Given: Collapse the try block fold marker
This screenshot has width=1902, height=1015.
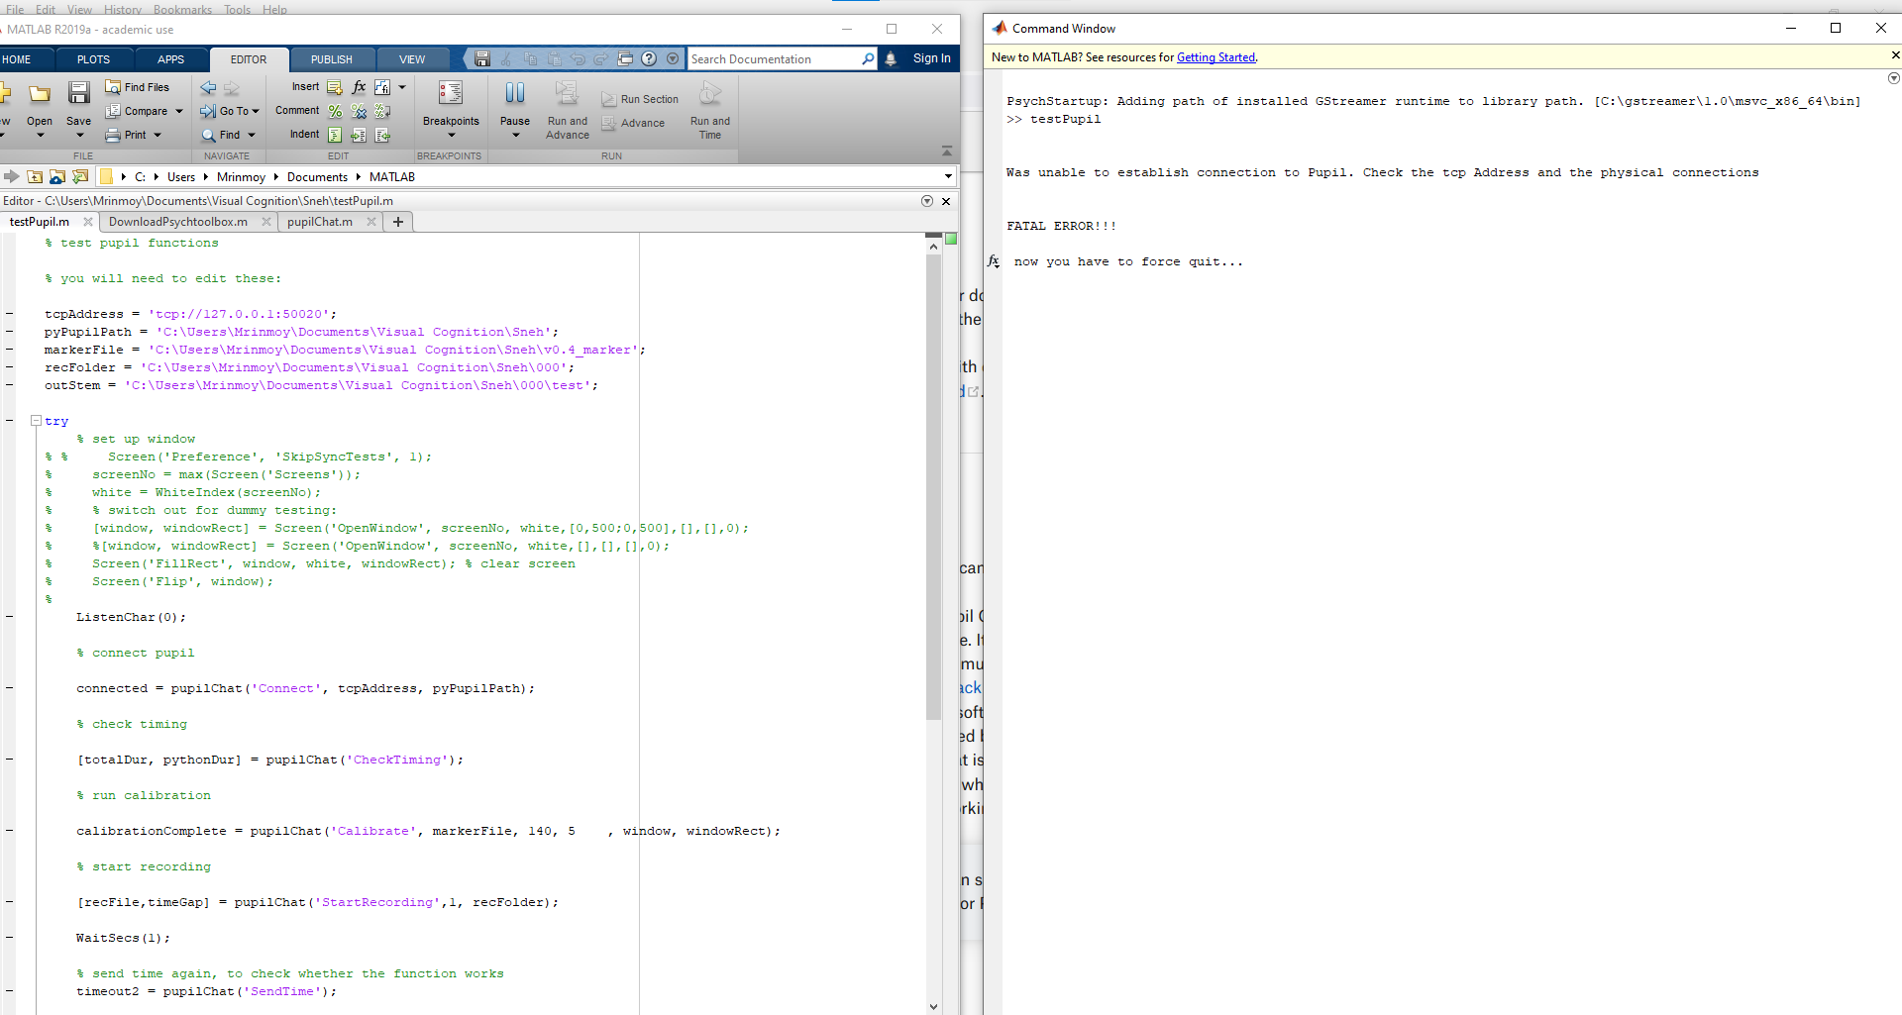Looking at the screenshot, I should coord(36,421).
